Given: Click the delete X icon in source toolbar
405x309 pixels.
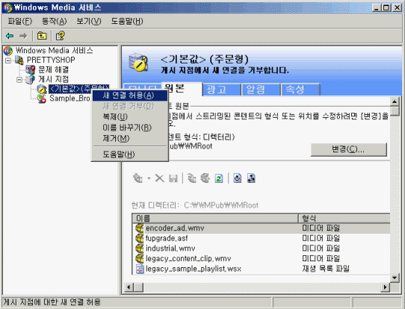Looking at the screenshot, I should (160, 178).
